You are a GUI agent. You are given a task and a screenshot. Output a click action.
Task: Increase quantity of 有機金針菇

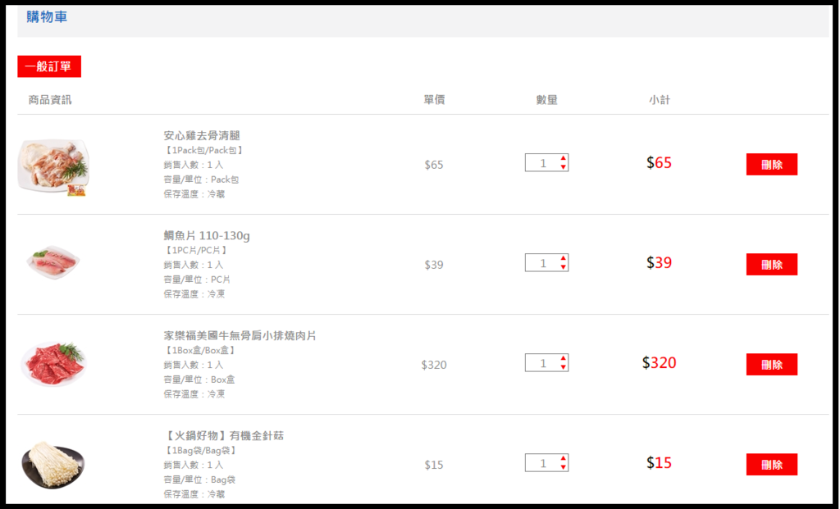[564, 458]
